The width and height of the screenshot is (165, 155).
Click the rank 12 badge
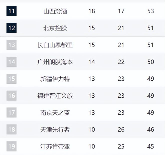pyautogui.click(x=11, y=28)
